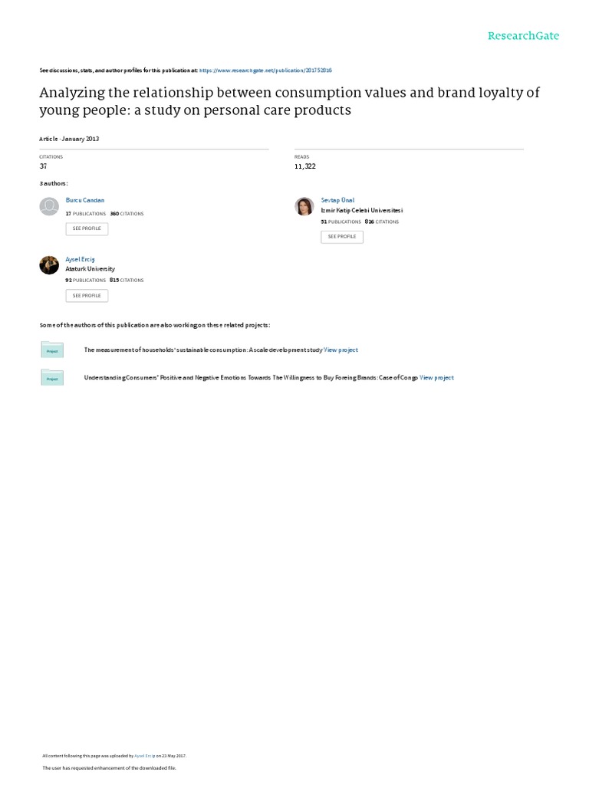This screenshot has height=785, width=589.
Task: Click the uploader Aysel Erciş link at bottom
Action: (x=144, y=755)
